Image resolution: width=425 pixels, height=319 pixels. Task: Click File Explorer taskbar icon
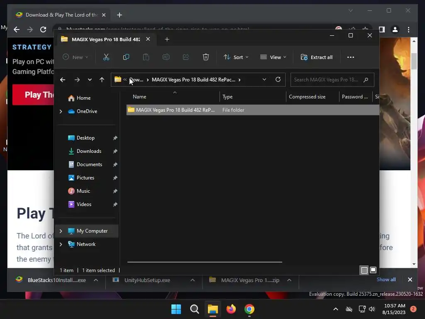click(213, 309)
